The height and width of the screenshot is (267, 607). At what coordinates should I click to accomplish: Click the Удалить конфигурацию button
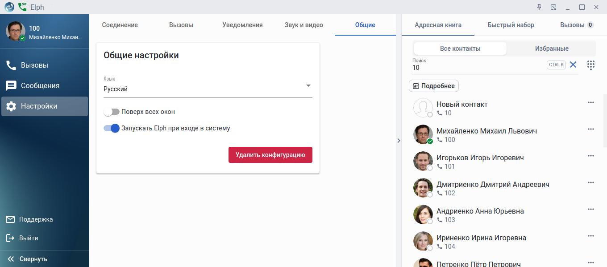(x=270, y=155)
